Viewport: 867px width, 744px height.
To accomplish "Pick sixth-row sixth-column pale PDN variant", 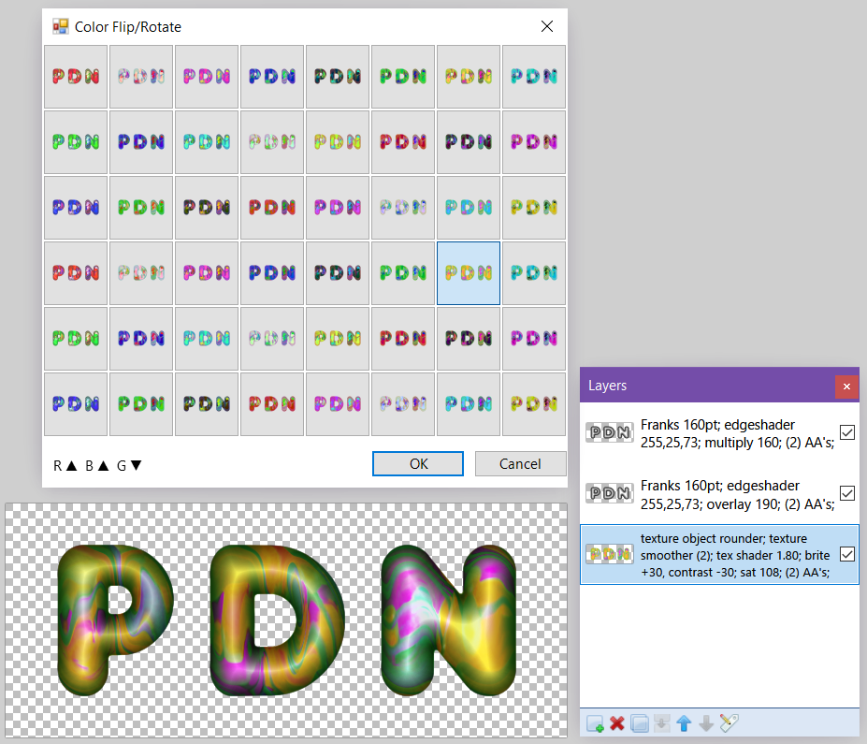I will coord(403,404).
